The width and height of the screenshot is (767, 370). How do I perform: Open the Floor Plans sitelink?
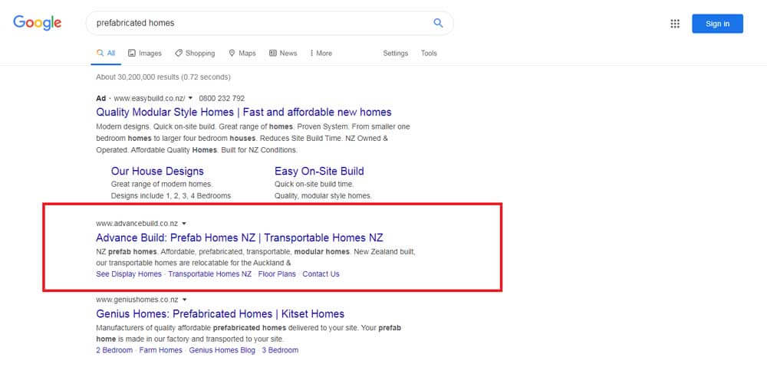pos(277,274)
